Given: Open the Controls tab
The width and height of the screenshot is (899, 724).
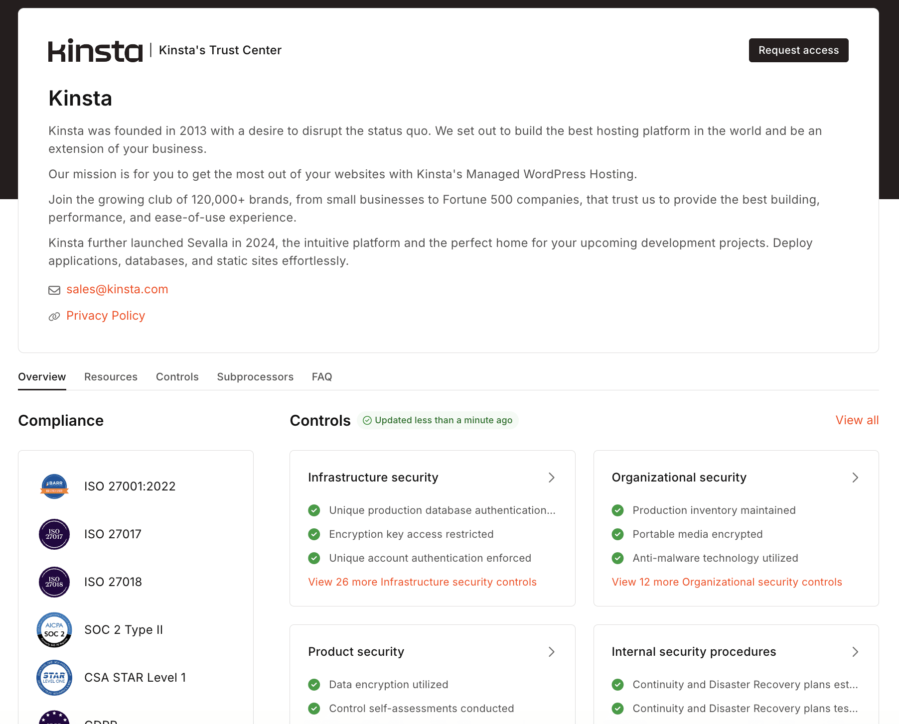Looking at the screenshot, I should (177, 377).
